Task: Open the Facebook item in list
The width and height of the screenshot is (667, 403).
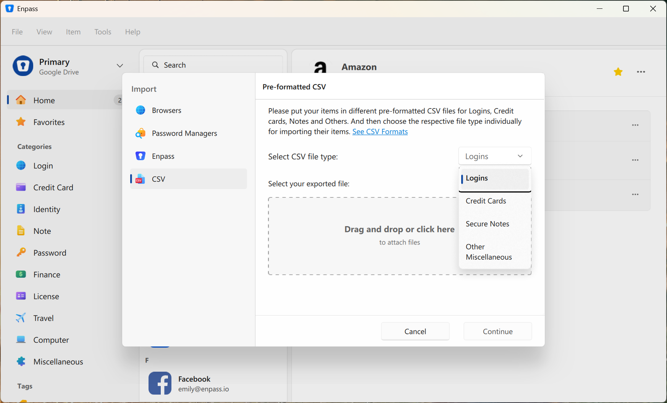Action: point(213,383)
